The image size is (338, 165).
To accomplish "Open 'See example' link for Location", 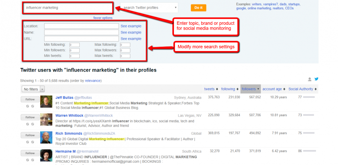I will pos(131,26).
